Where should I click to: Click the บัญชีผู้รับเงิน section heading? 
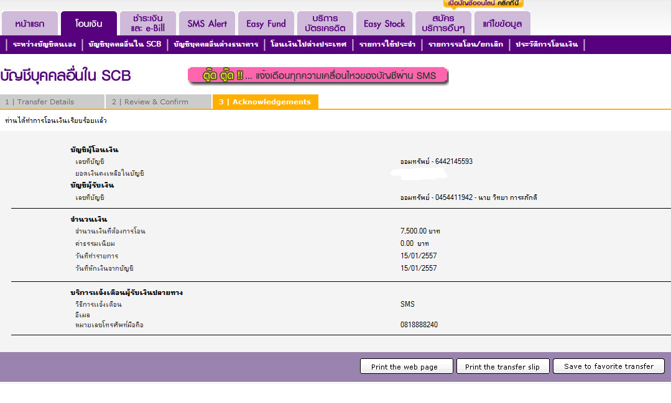(x=92, y=185)
